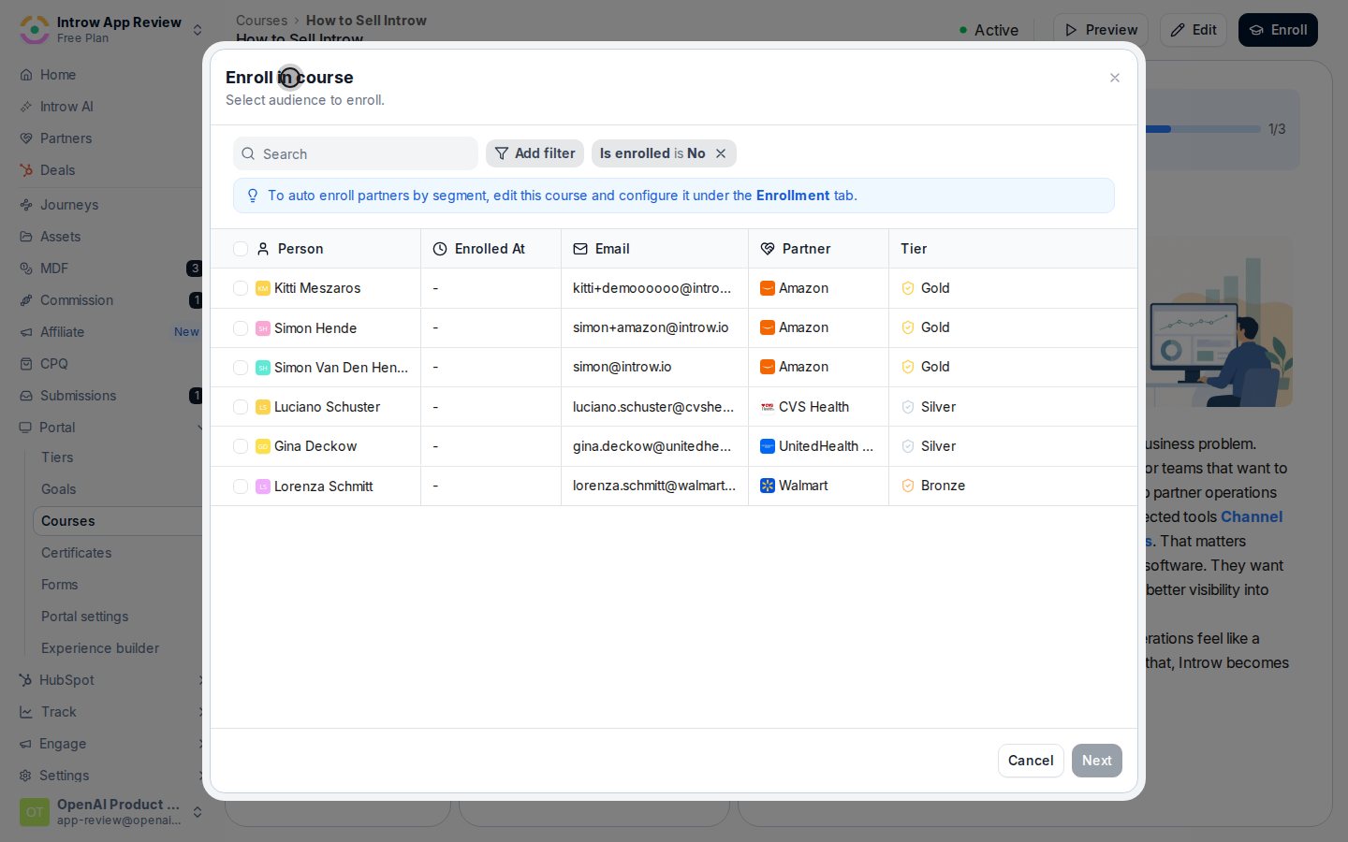This screenshot has height=842, width=1348.
Task: Click the magnifier icon in Search field
Action: coord(248,153)
